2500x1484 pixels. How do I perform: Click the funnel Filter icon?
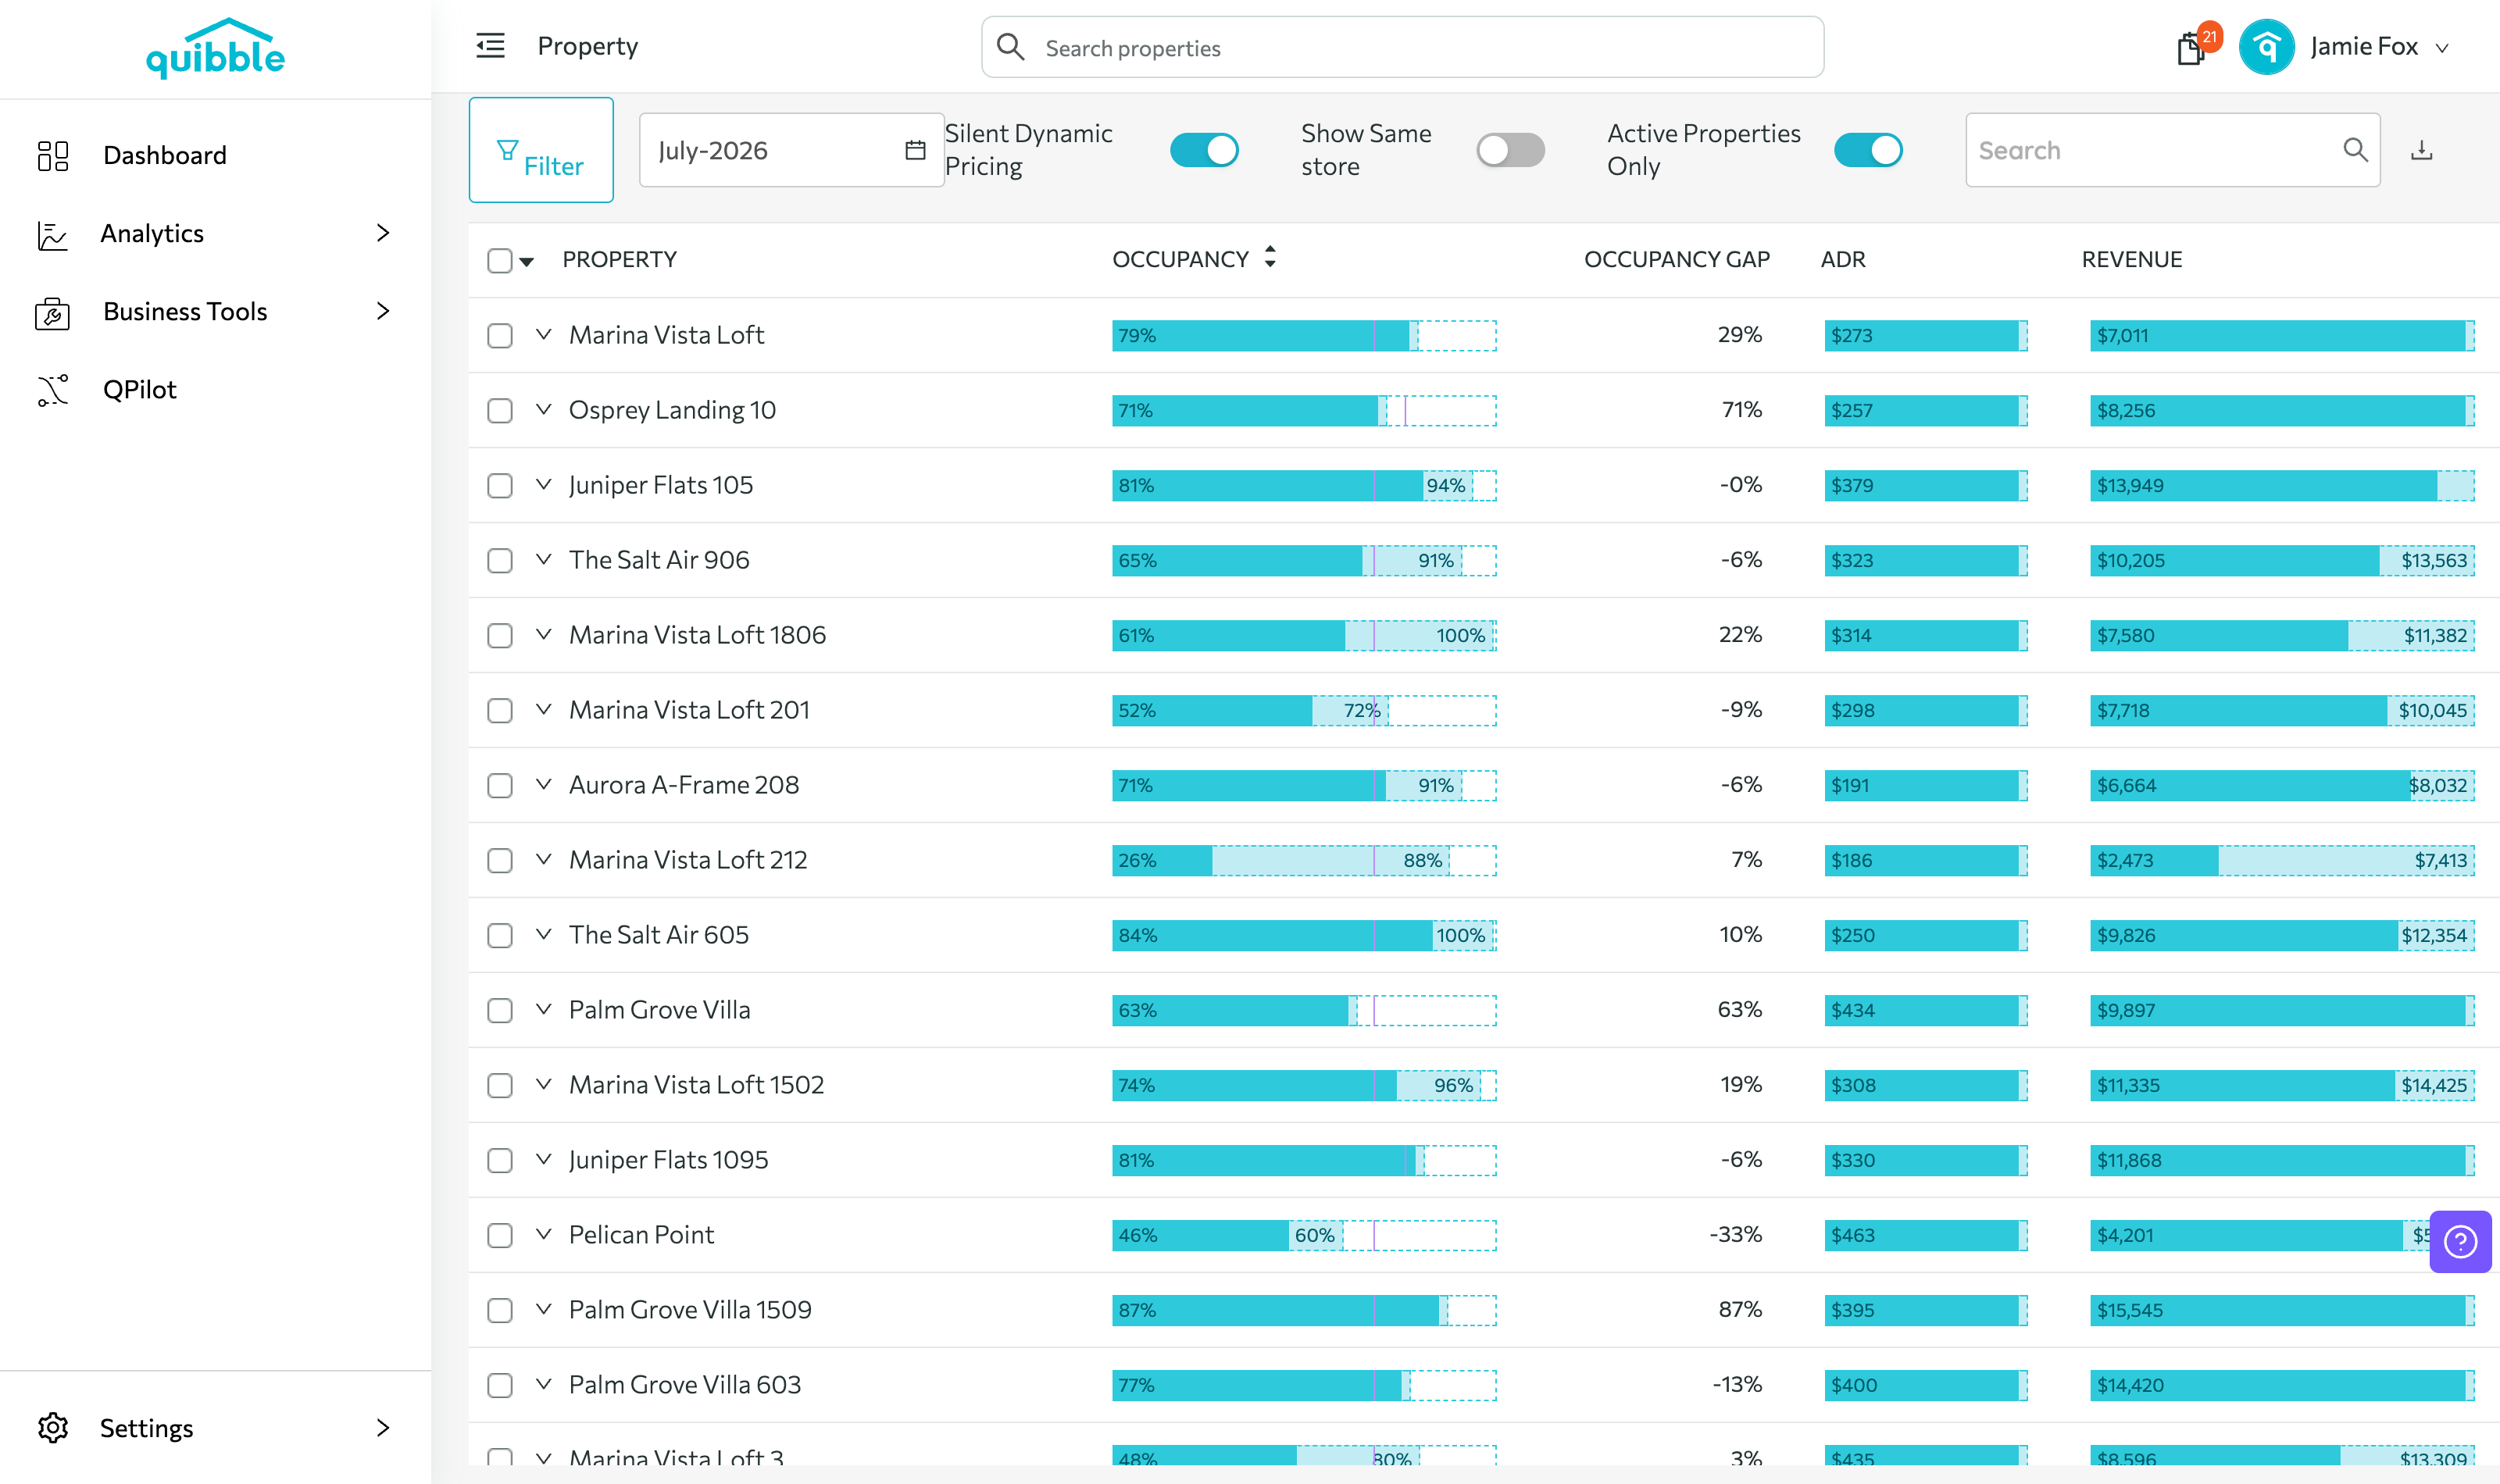(x=507, y=150)
